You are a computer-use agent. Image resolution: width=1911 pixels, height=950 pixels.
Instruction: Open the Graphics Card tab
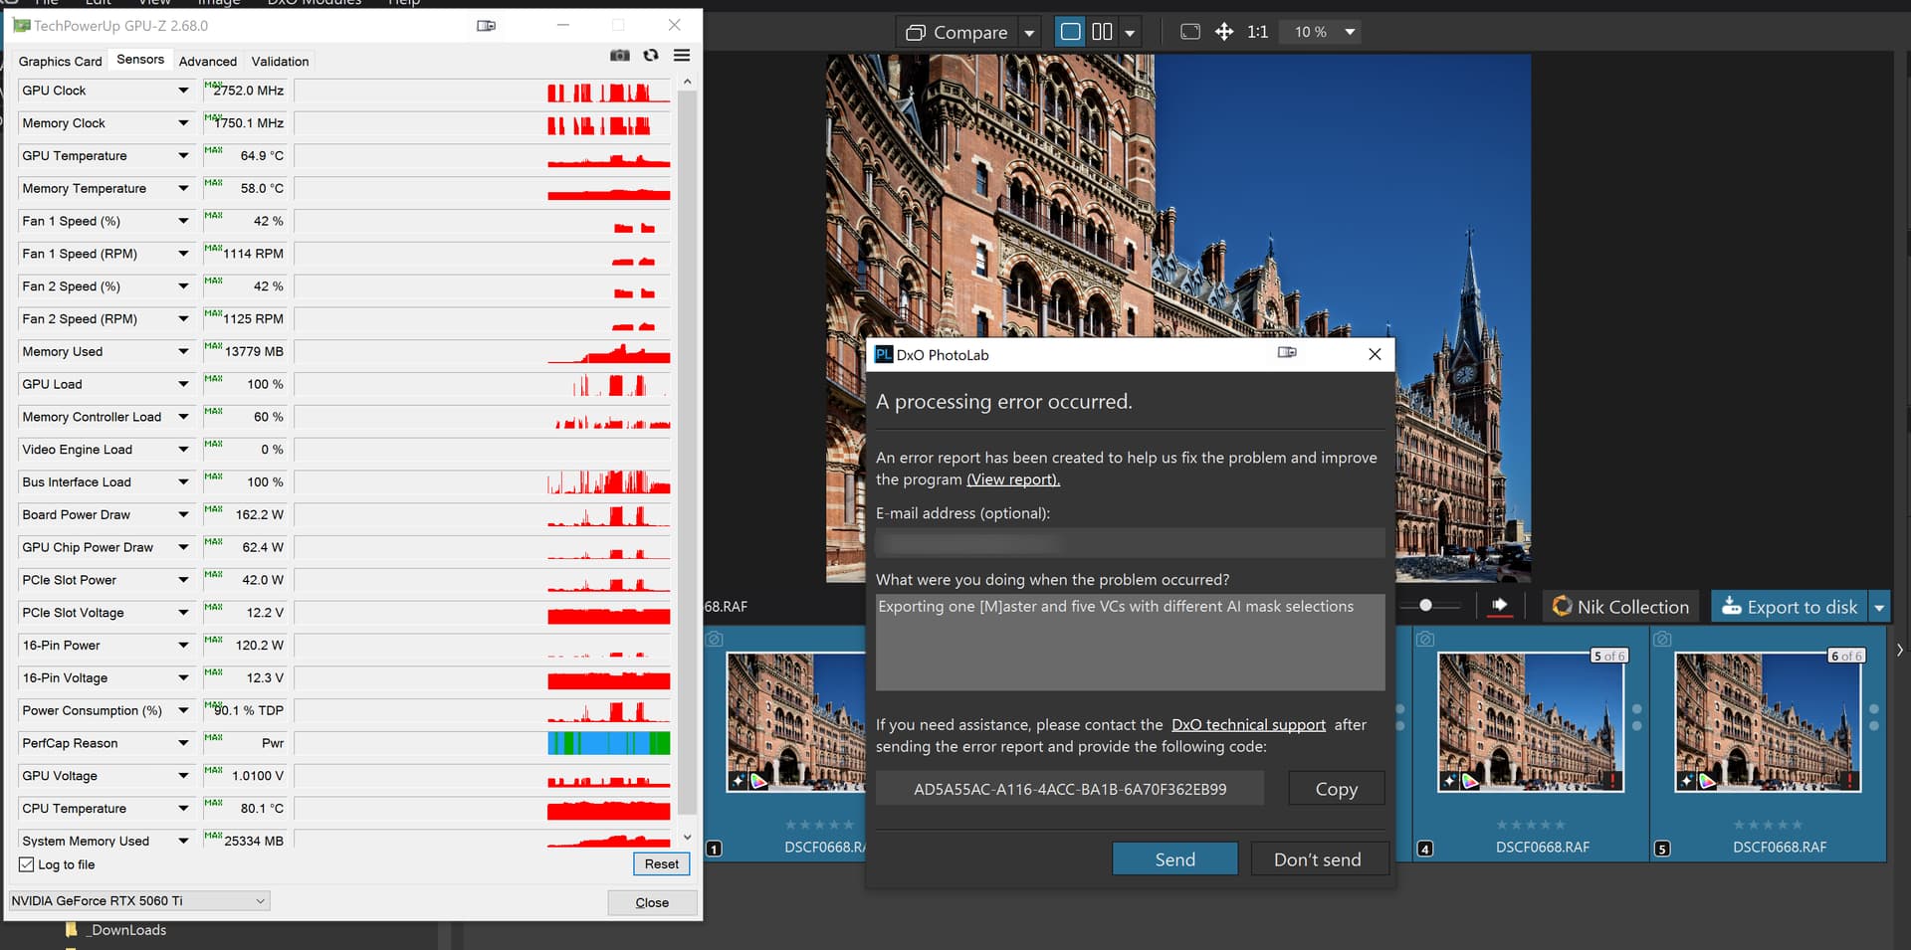click(x=60, y=62)
